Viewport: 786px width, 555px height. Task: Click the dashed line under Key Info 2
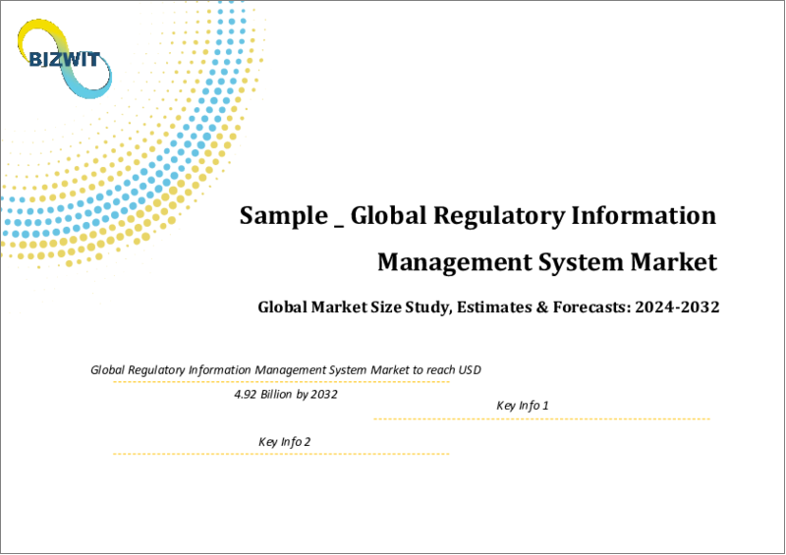[x=281, y=454]
